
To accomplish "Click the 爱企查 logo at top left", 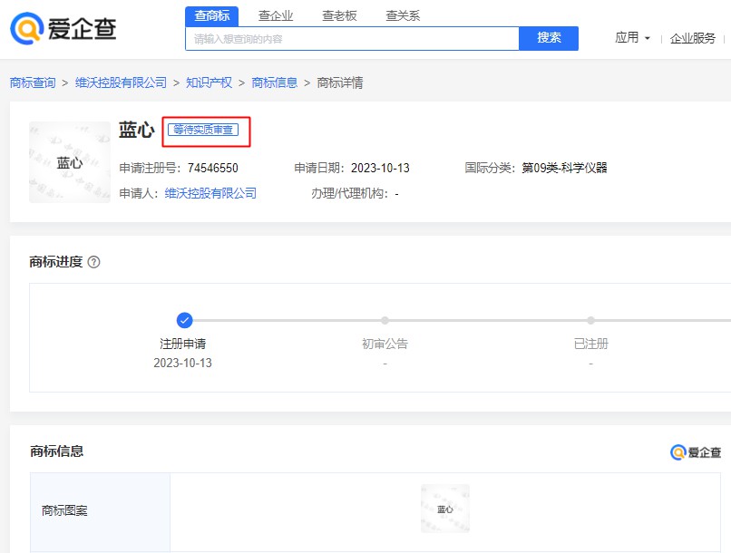I will pyautogui.click(x=63, y=28).
